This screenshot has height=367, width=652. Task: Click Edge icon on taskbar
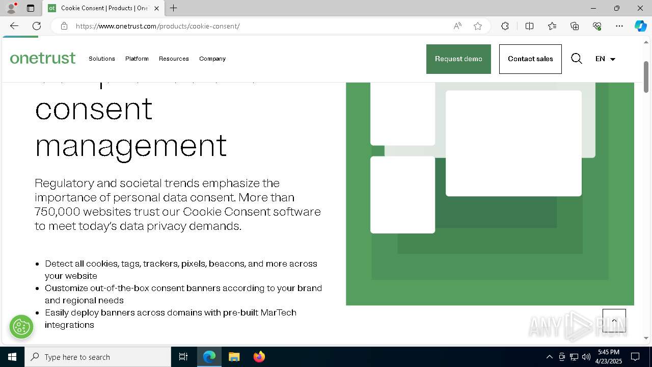coord(209,357)
